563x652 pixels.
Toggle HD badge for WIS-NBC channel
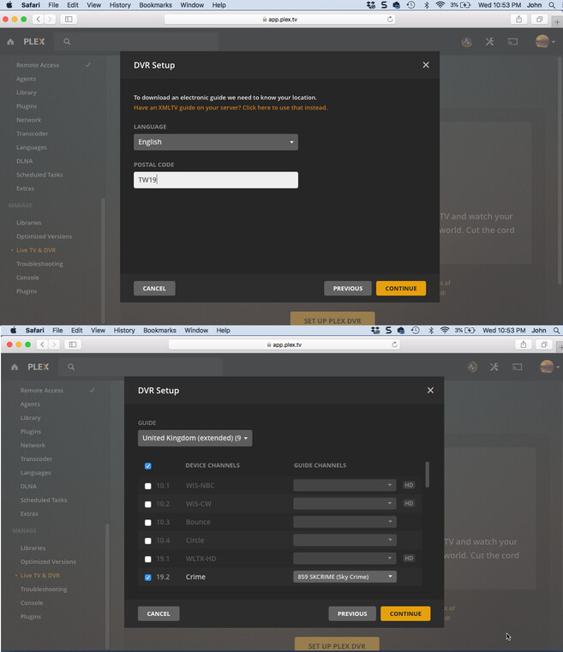pos(409,485)
